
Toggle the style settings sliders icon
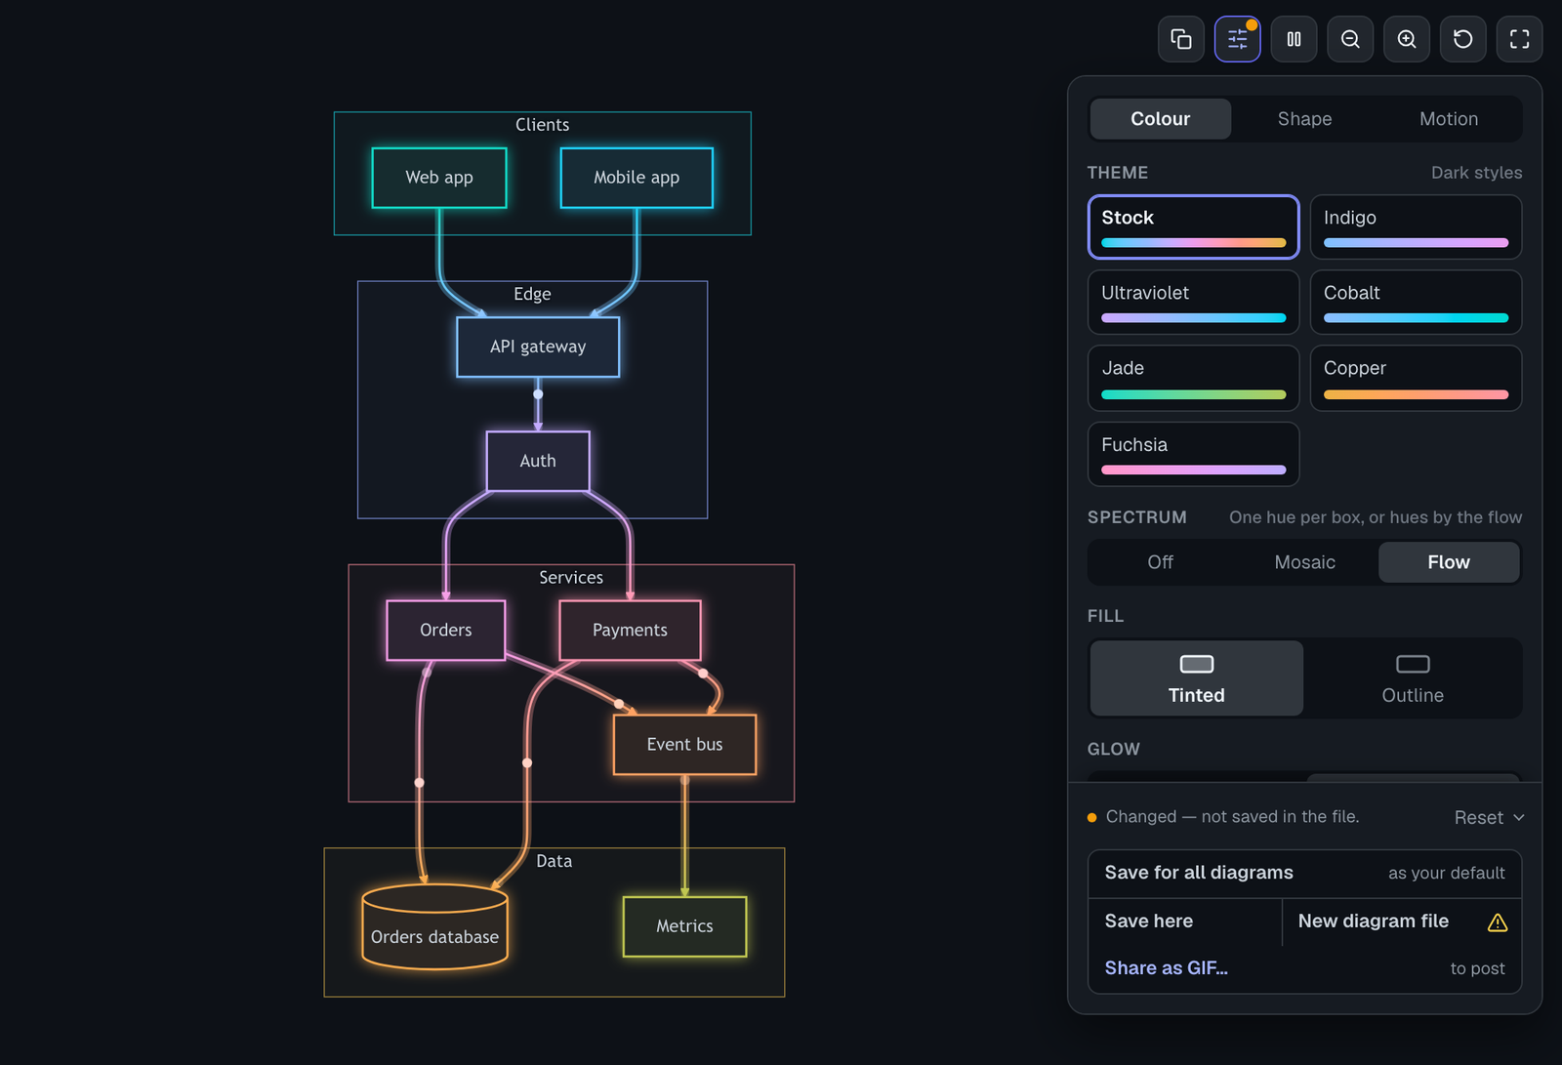[1238, 39]
